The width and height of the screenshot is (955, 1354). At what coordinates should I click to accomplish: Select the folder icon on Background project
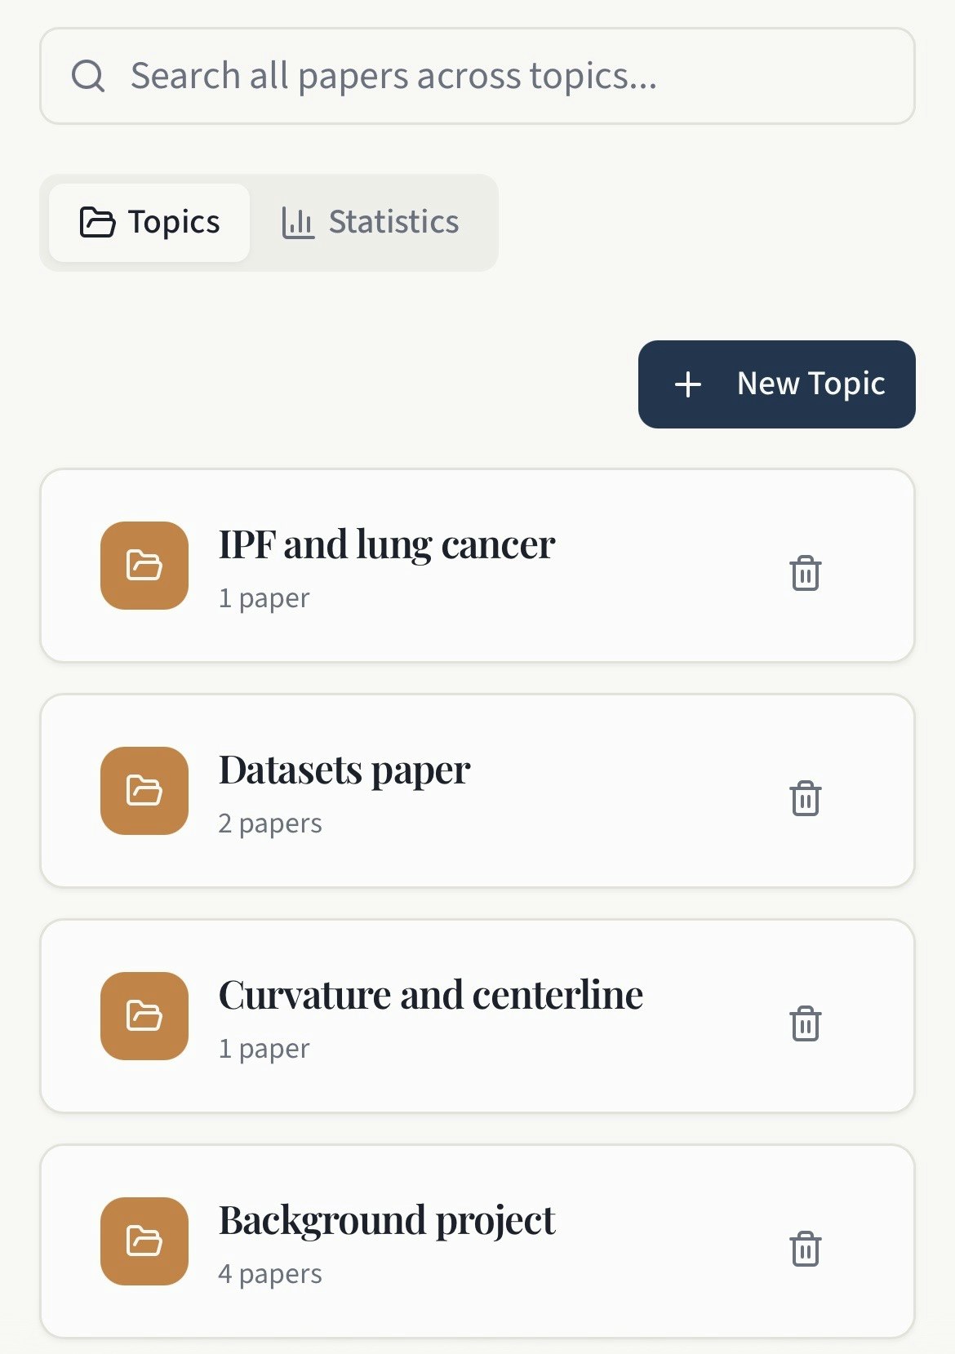click(x=143, y=1241)
